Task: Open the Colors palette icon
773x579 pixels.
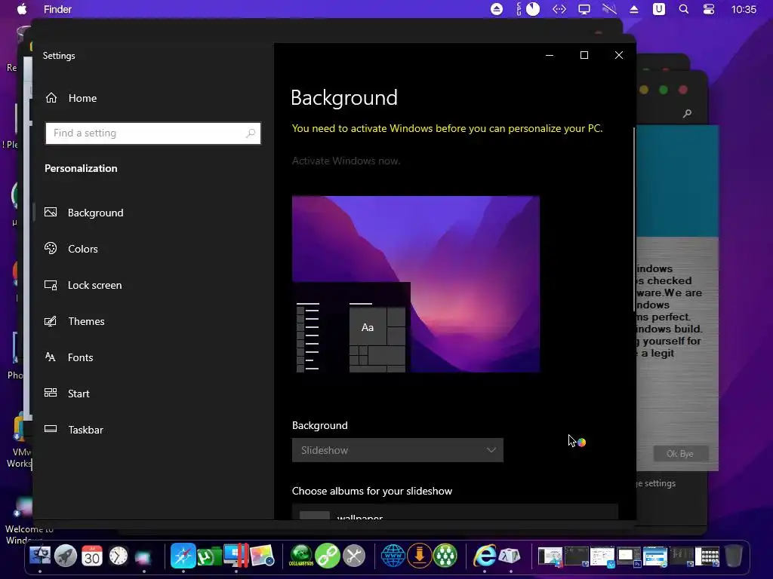Action: click(x=51, y=248)
